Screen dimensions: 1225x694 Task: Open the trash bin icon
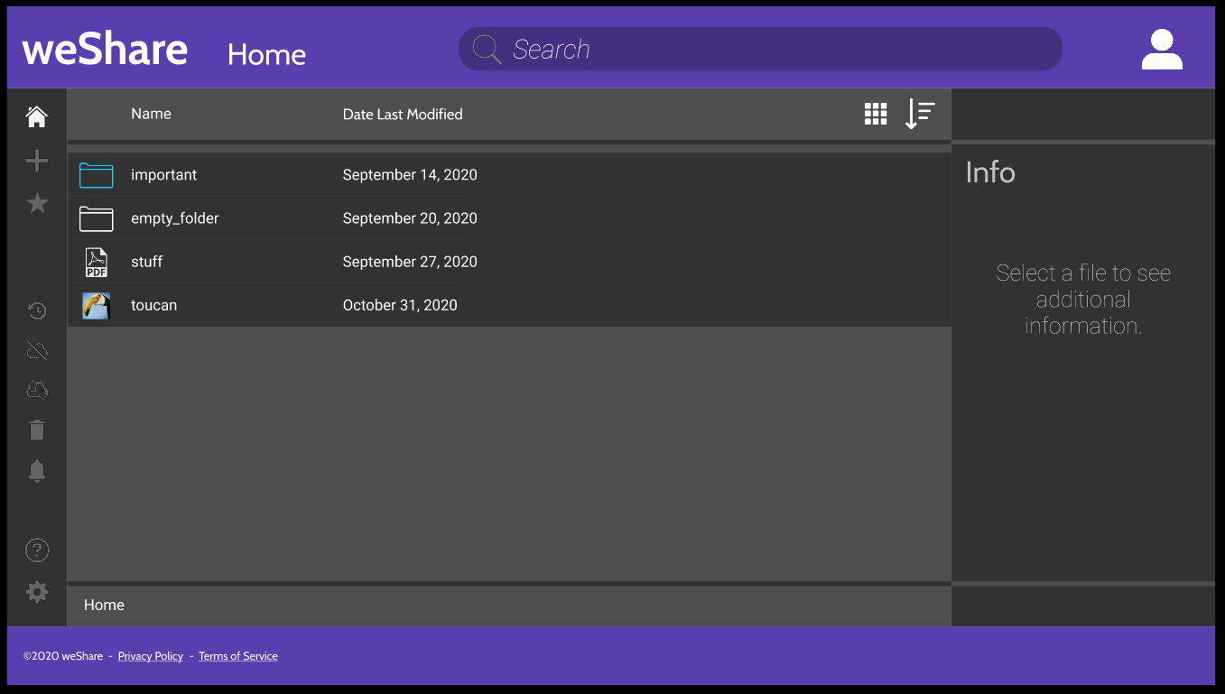click(x=37, y=430)
